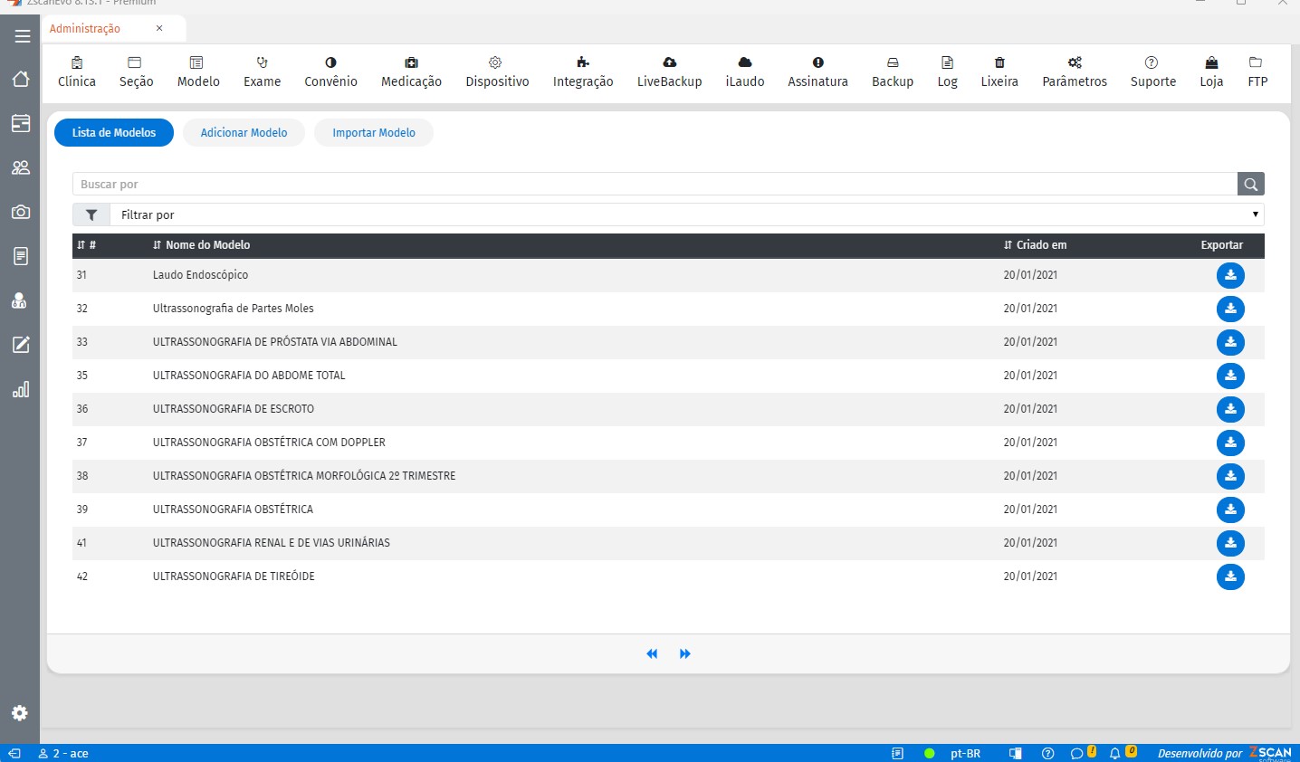This screenshot has height=762, width=1300.
Task: Go to Home via sidebar house icon
Action: 21,79
